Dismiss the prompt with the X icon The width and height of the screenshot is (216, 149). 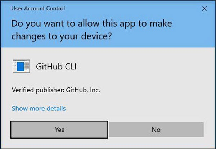tap(204, 8)
